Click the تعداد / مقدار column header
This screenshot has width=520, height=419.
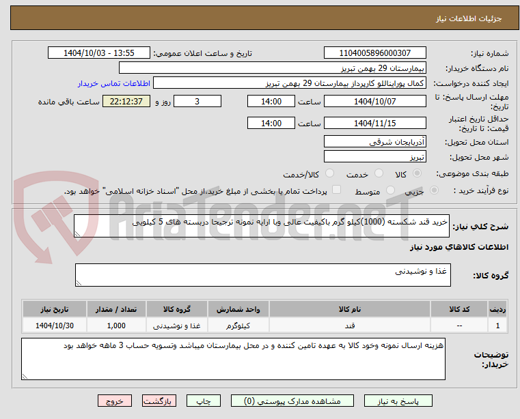click(116, 309)
